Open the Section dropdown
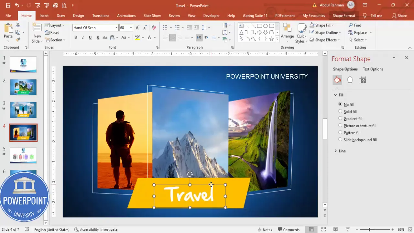The height and width of the screenshot is (233, 414). [55, 40]
